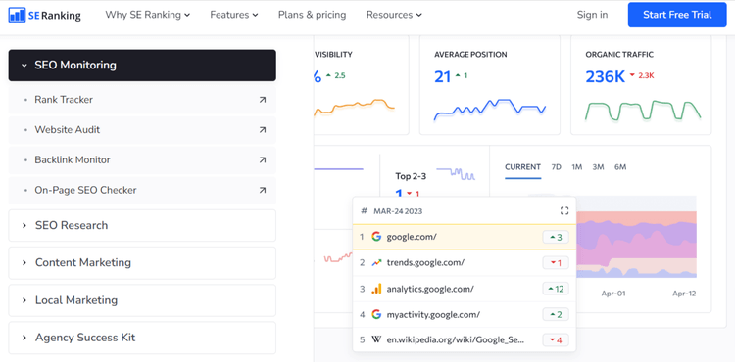The image size is (735, 362).
Task: Click the arrow icon next to Website Audit
Action: click(x=263, y=129)
